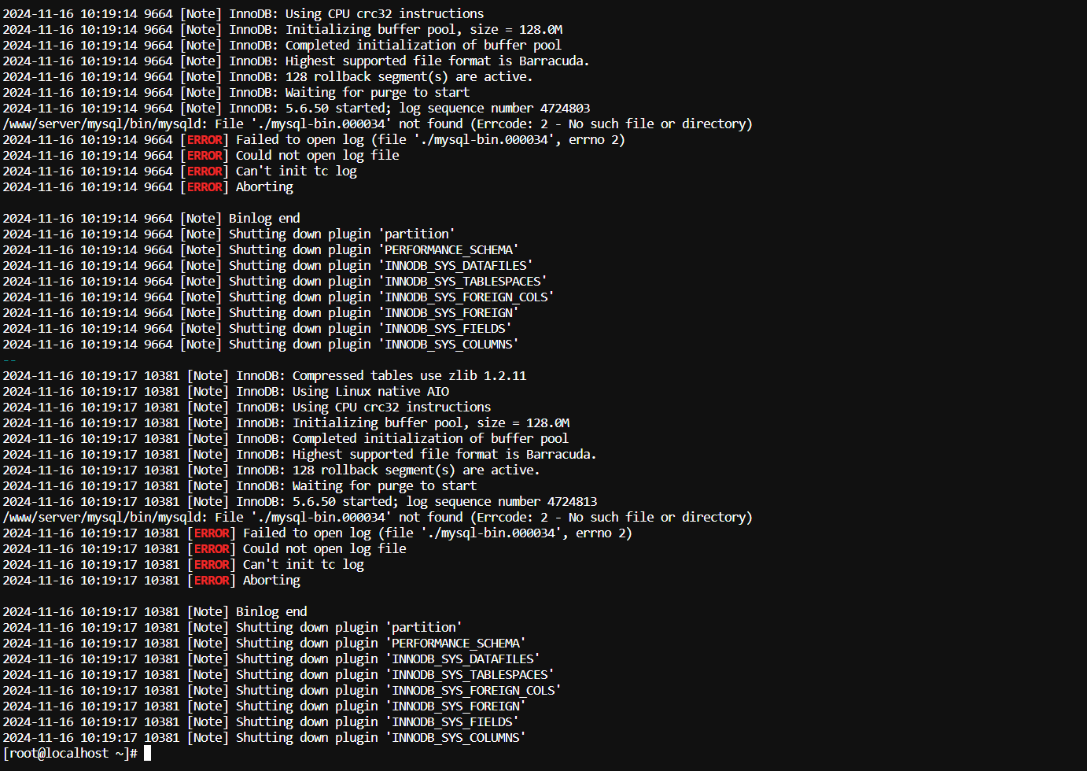The width and height of the screenshot is (1087, 771).
Task: Click the first red ERROR tag 'Failed to open log'
Action: (x=205, y=140)
